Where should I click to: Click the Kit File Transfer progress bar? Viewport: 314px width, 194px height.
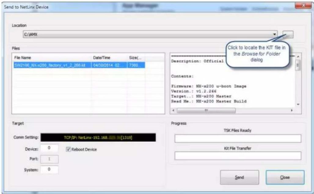[x=238, y=156]
